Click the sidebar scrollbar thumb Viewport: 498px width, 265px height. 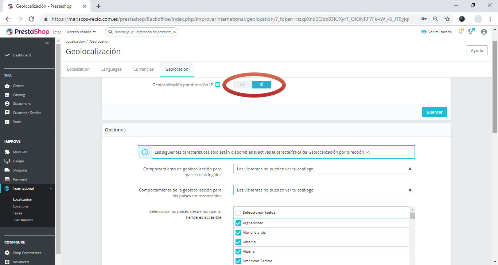58,149
